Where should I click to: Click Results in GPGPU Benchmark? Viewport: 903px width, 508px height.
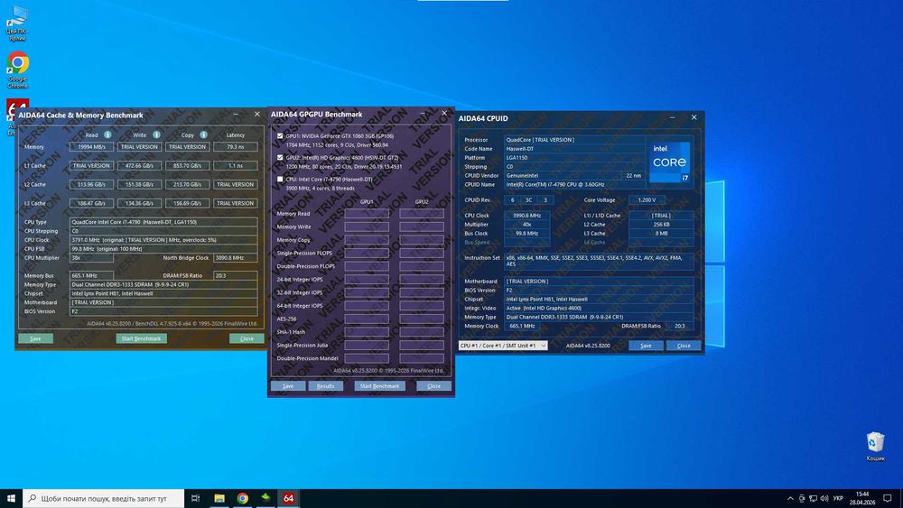[325, 386]
